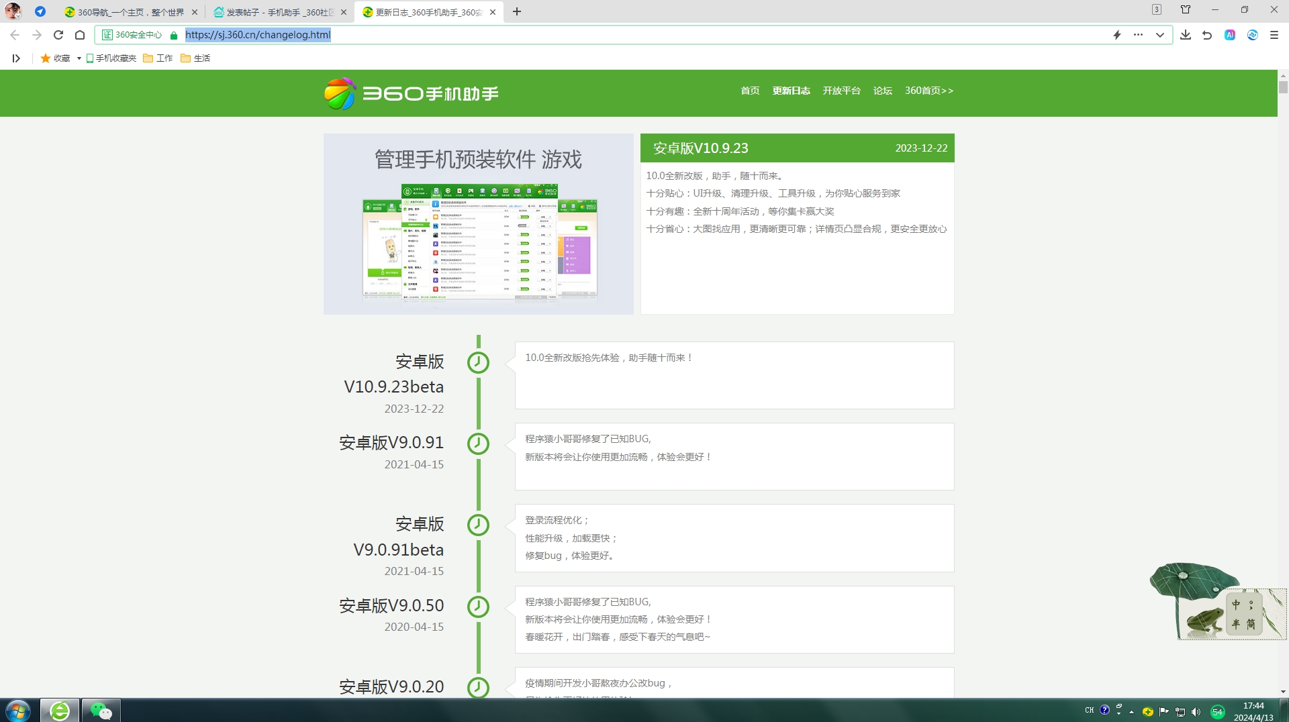Open the AI assistant icon
1289x722 pixels.
click(1230, 35)
